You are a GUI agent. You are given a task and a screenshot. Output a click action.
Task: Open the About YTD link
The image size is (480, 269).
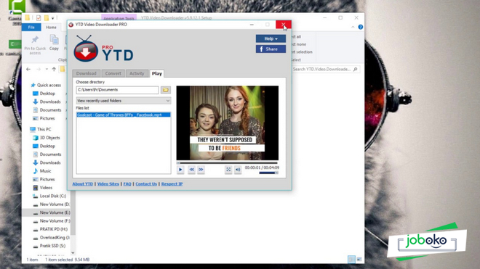pos(83,184)
